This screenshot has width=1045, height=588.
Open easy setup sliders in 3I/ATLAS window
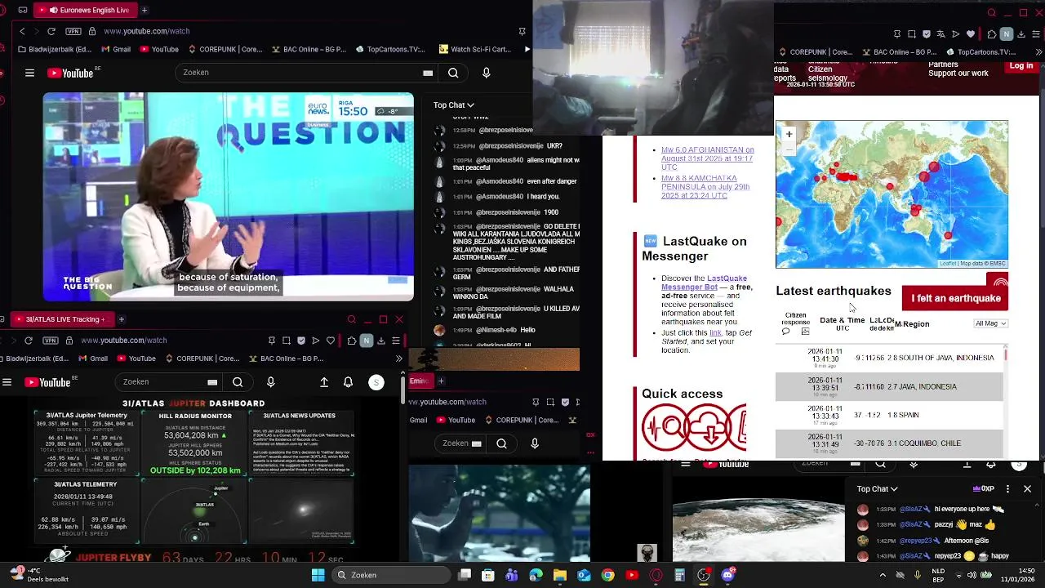pyautogui.click(x=396, y=340)
